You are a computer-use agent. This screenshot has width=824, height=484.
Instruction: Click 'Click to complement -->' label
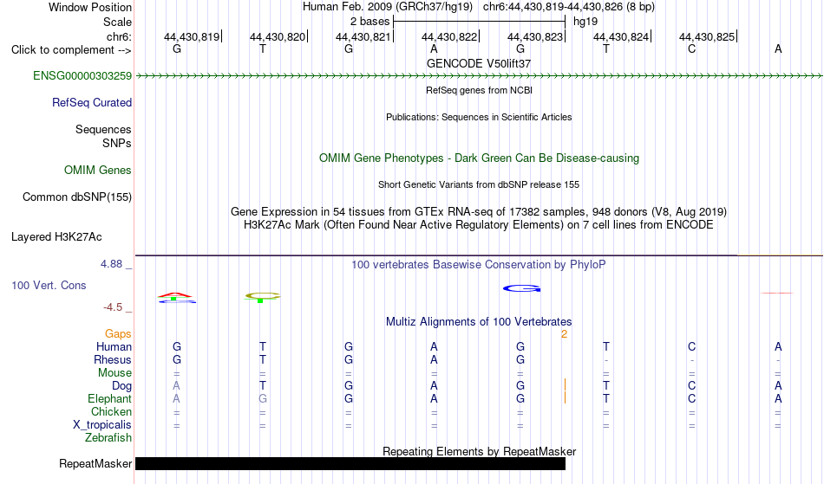(71, 50)
